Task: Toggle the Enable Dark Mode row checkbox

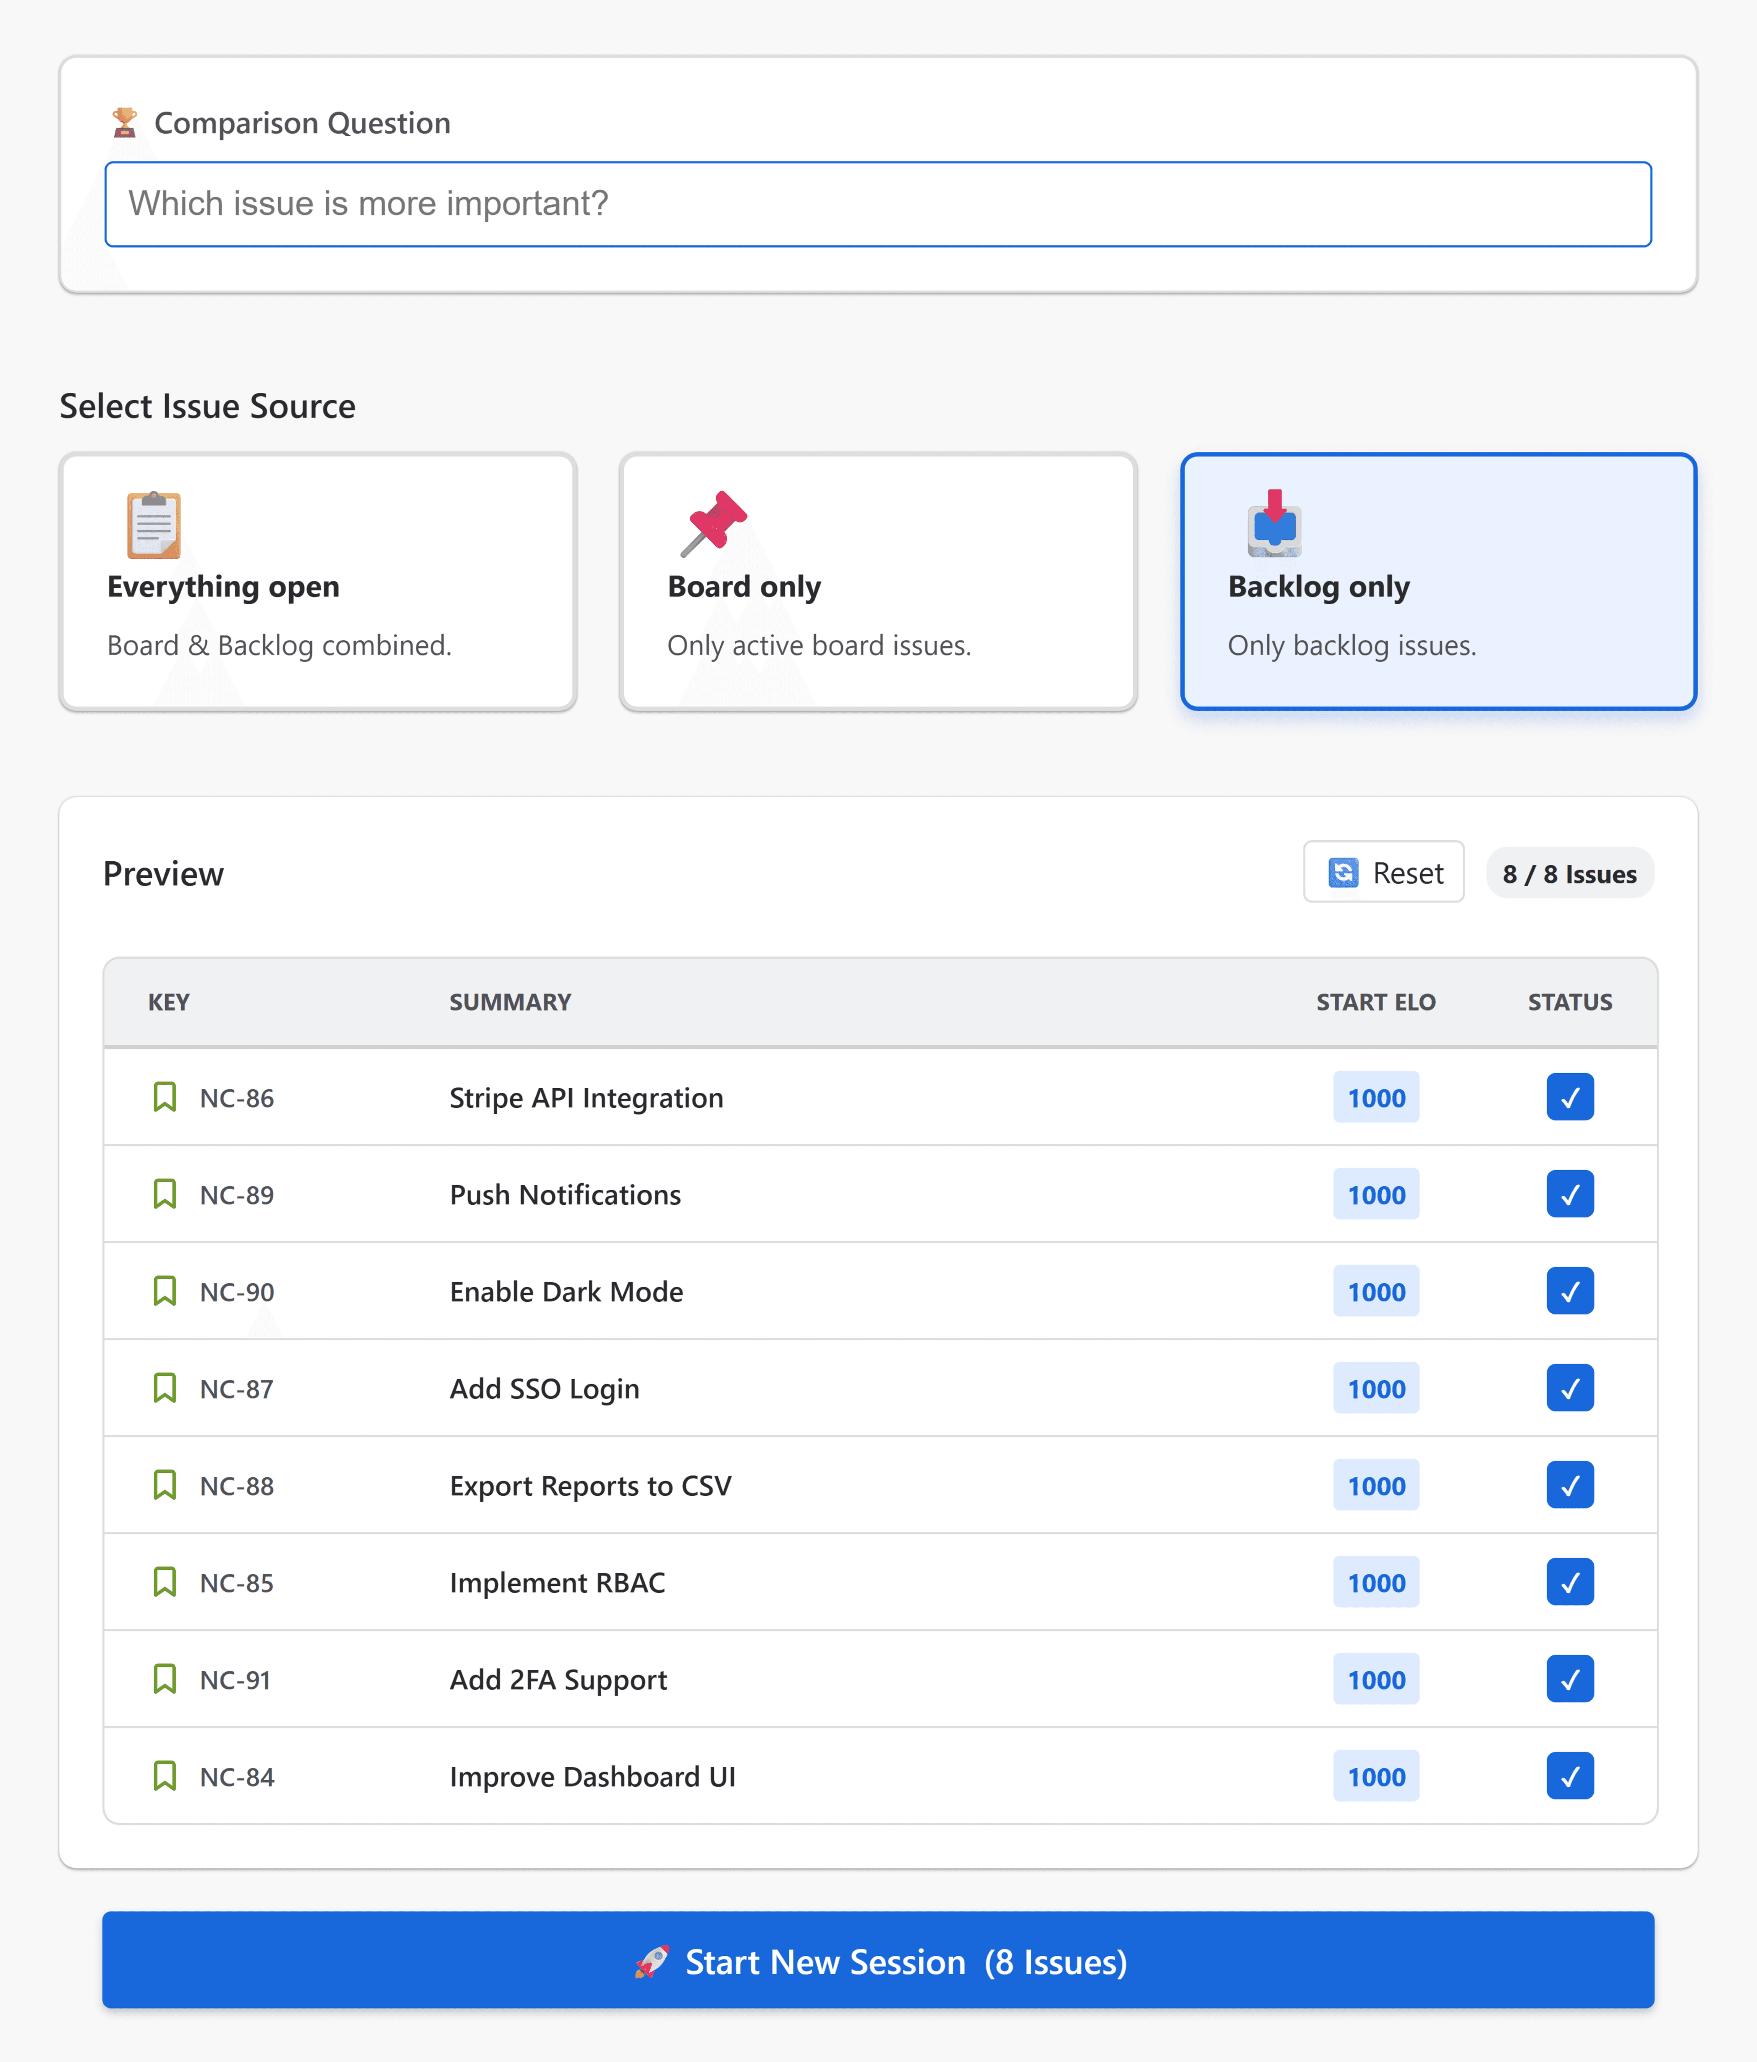Action: pyautogui.click(x=1570, y=1291)
